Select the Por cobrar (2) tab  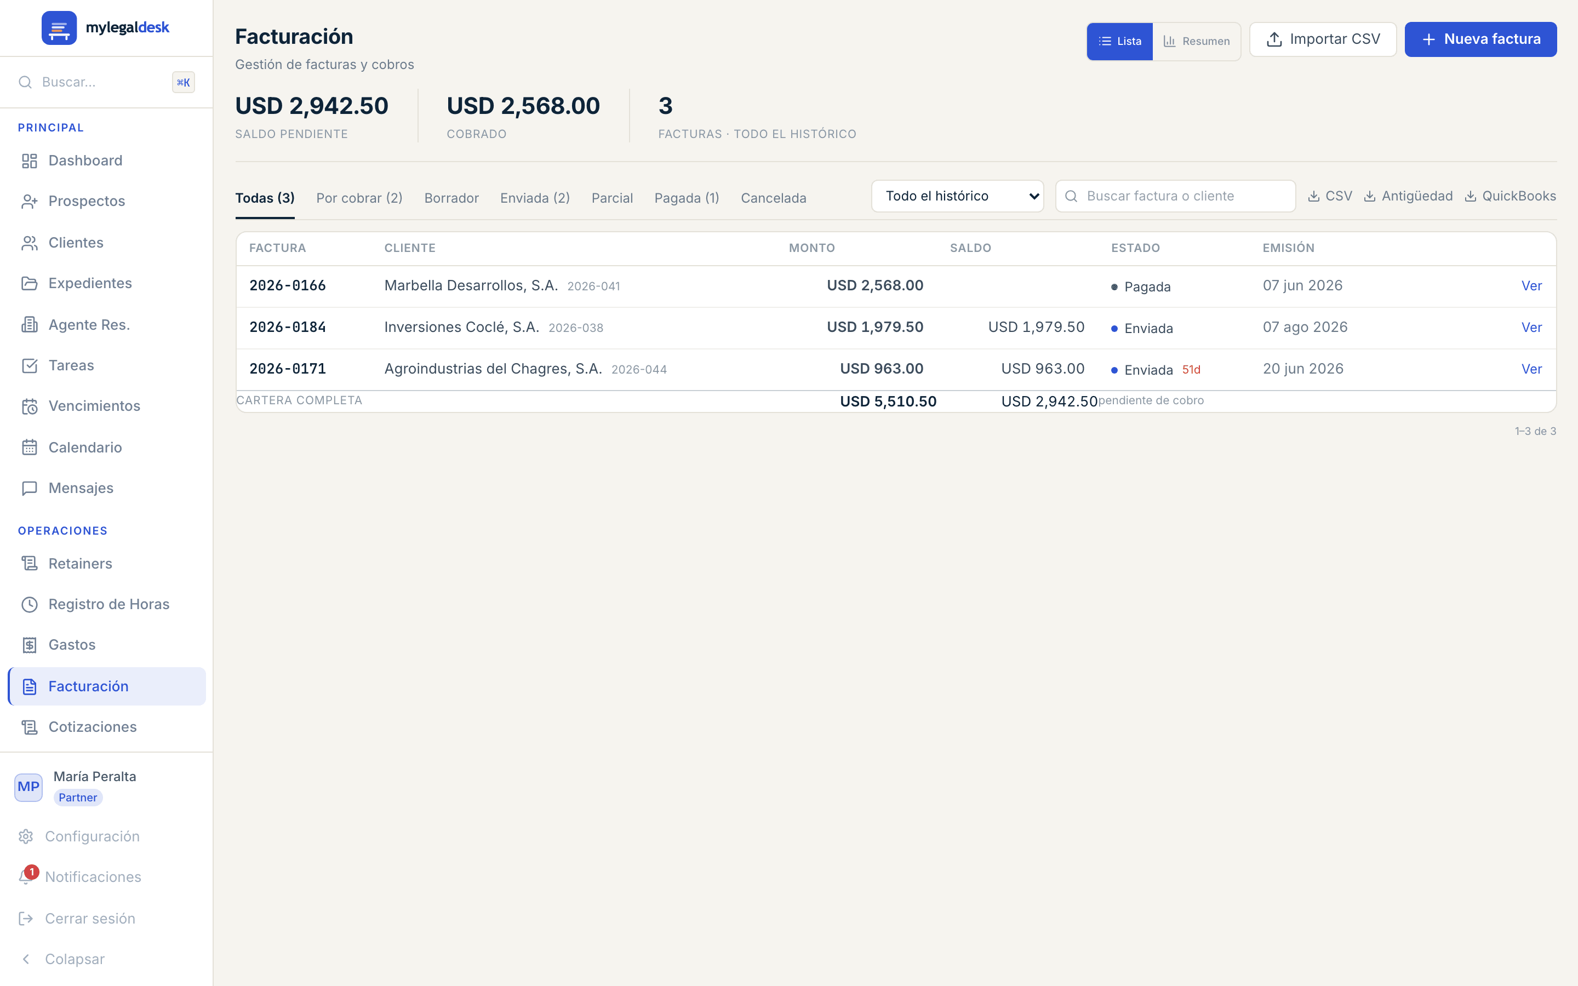pos(359,198)
